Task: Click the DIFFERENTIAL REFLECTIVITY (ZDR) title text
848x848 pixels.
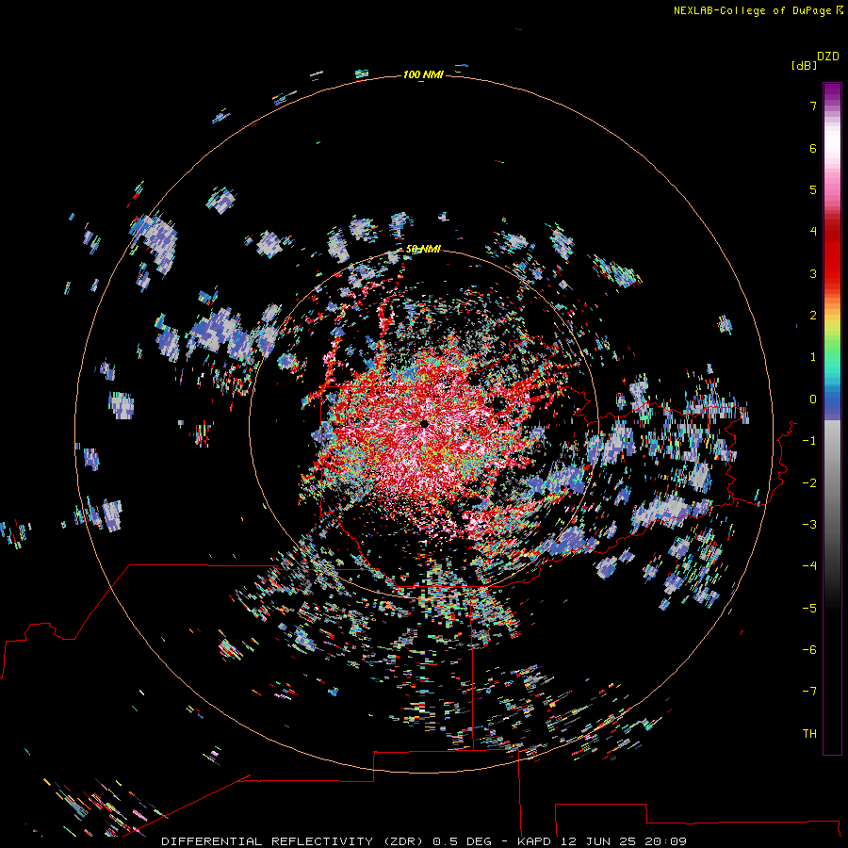Action: (x=294, y=841)
